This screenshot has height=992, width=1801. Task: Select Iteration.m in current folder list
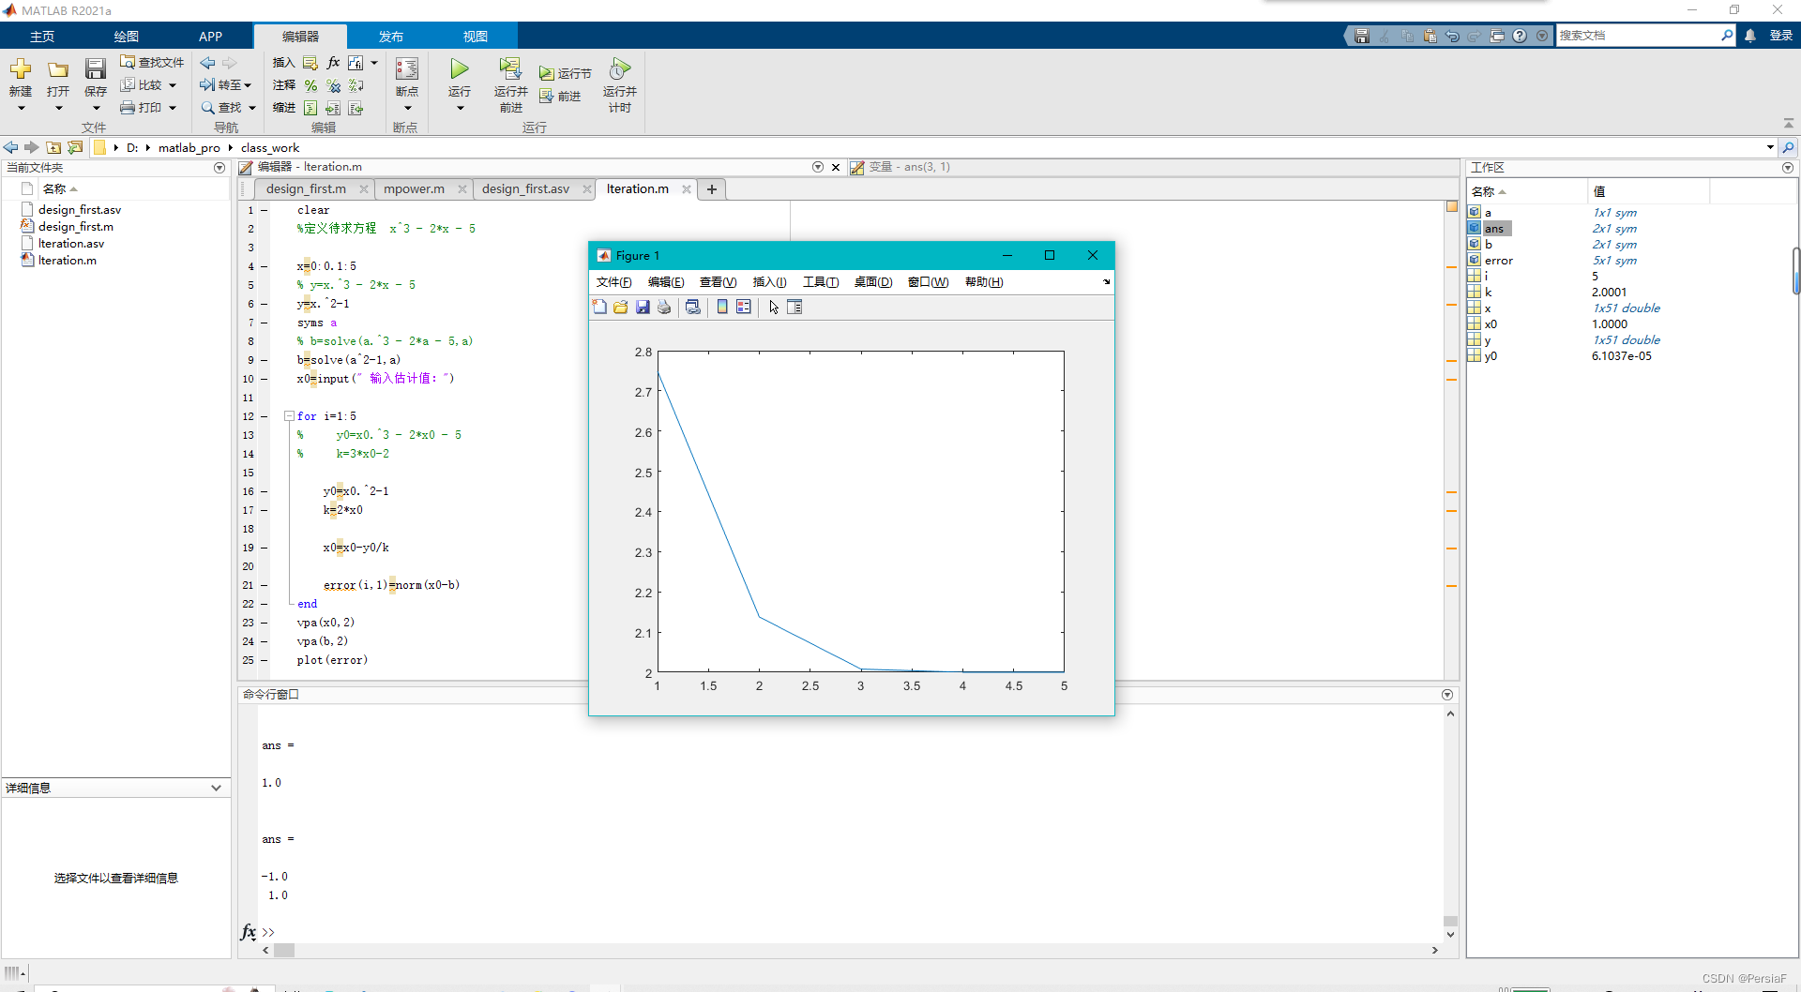point(68,260)
